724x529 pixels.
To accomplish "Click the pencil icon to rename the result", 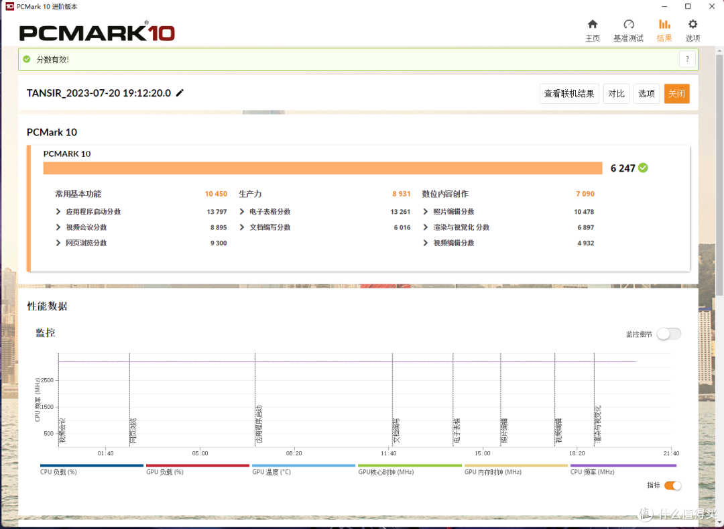I will coord(179,94).
